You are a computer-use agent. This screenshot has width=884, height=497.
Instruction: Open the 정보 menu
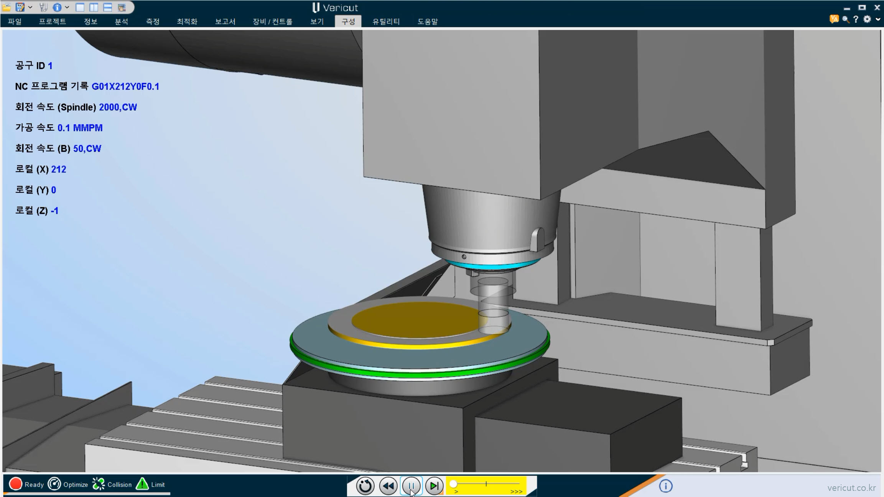91,21
